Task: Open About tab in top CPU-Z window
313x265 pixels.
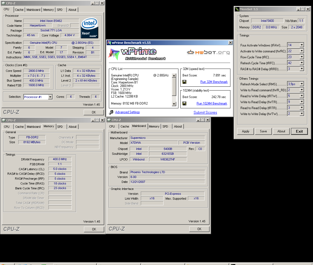Action: pos(72,10)
